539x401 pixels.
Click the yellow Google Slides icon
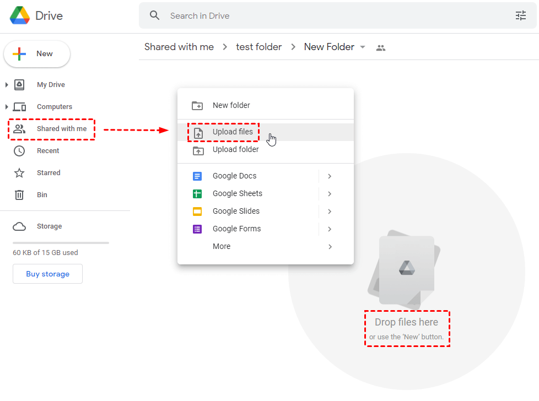[197, 212]
